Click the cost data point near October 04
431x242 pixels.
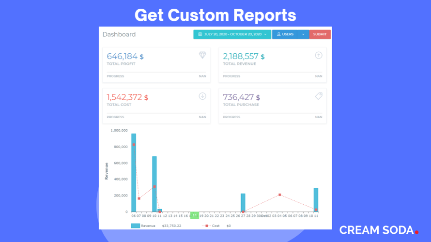click(280, 195)
